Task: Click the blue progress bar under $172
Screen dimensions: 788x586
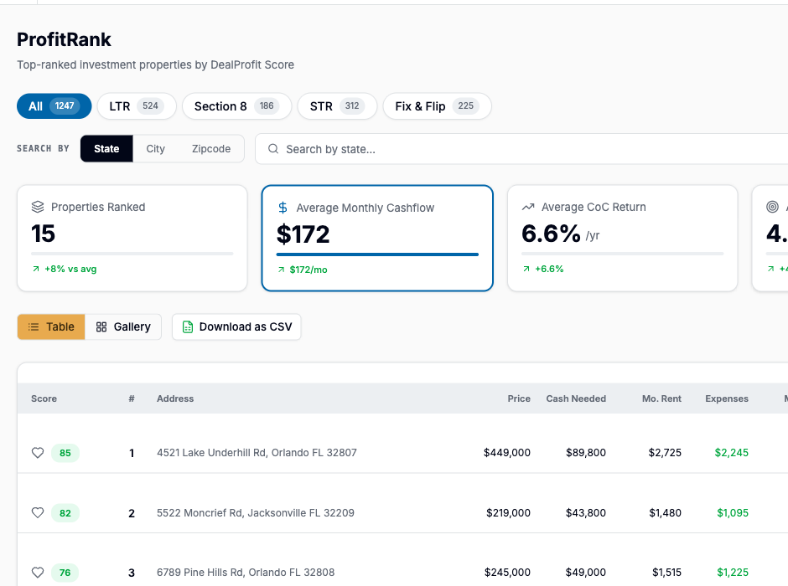Action: pyautogui.click(x=376, y=254)
